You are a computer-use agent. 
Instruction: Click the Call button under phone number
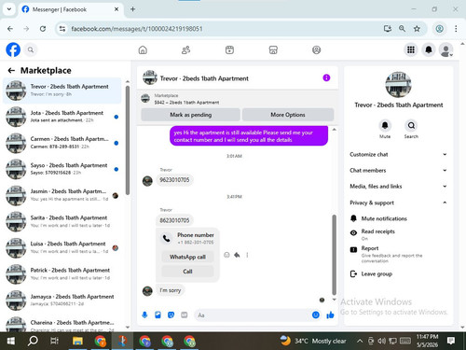(187, 272)
